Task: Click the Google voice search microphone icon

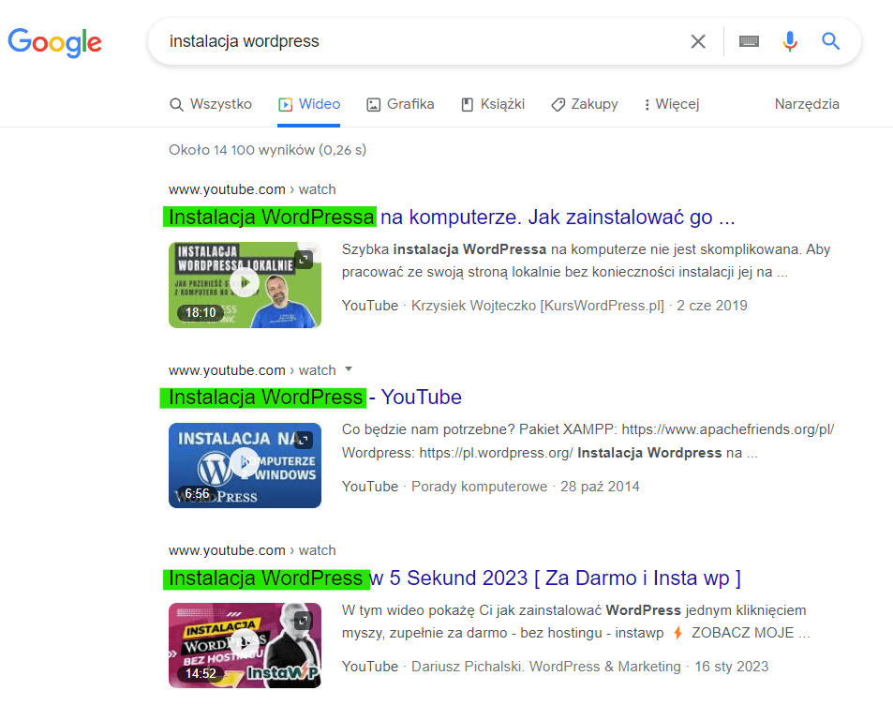Action: pos(790,41)
